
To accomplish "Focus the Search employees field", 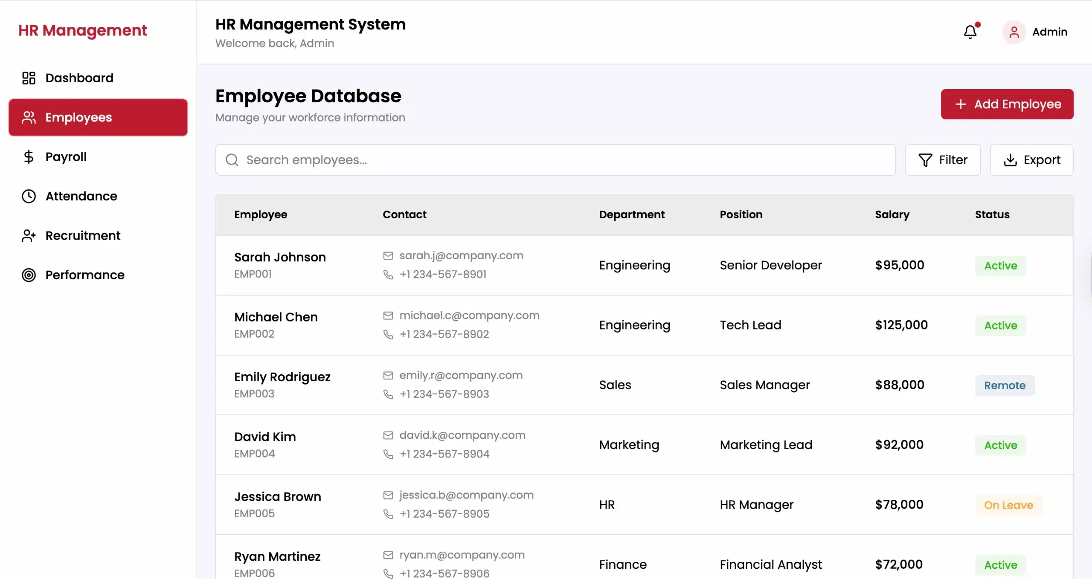I will (x=555, y=160).
